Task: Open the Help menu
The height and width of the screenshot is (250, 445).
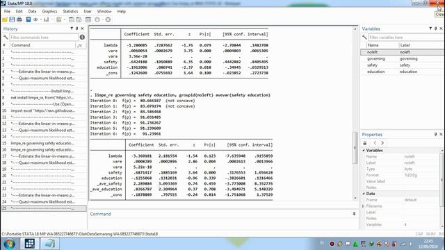Action: (x=122, y=11)
